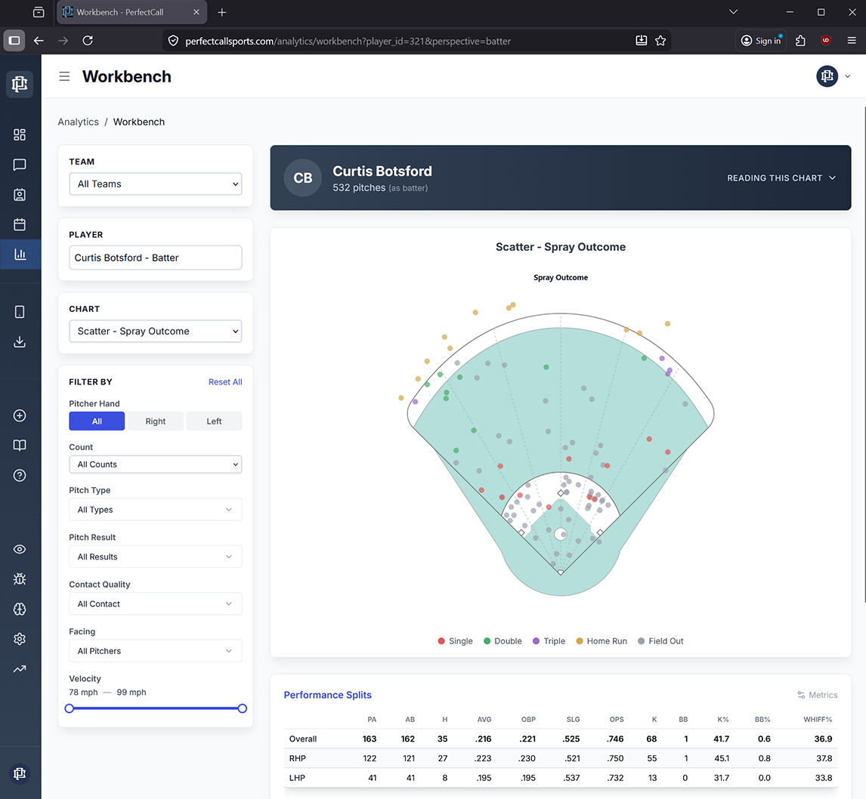Screen dimensions: 866x799
Task: Open the Metrics selector above the splits table
Action: (x=817, y=695)
